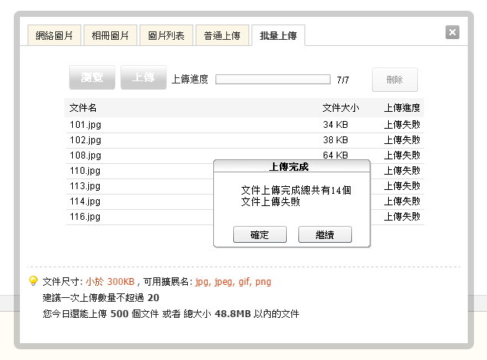
Task: Open the 相冊圖片 tab
Action: pyautogui.click(x=110, y=35)
